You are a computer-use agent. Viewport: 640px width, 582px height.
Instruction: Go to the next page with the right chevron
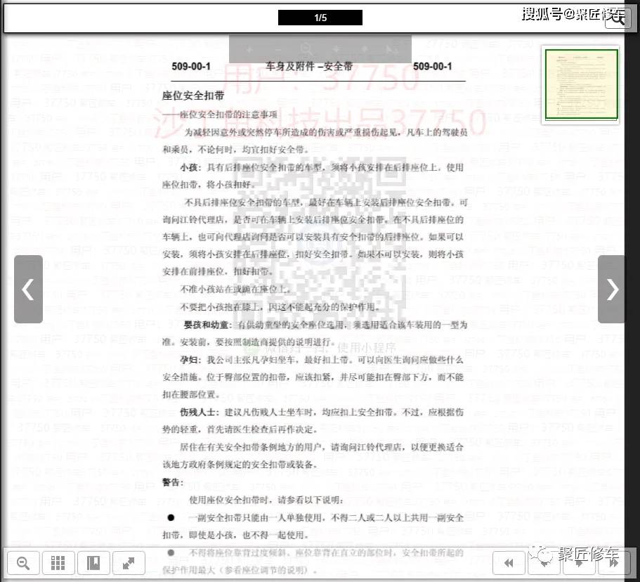[611, 289]
